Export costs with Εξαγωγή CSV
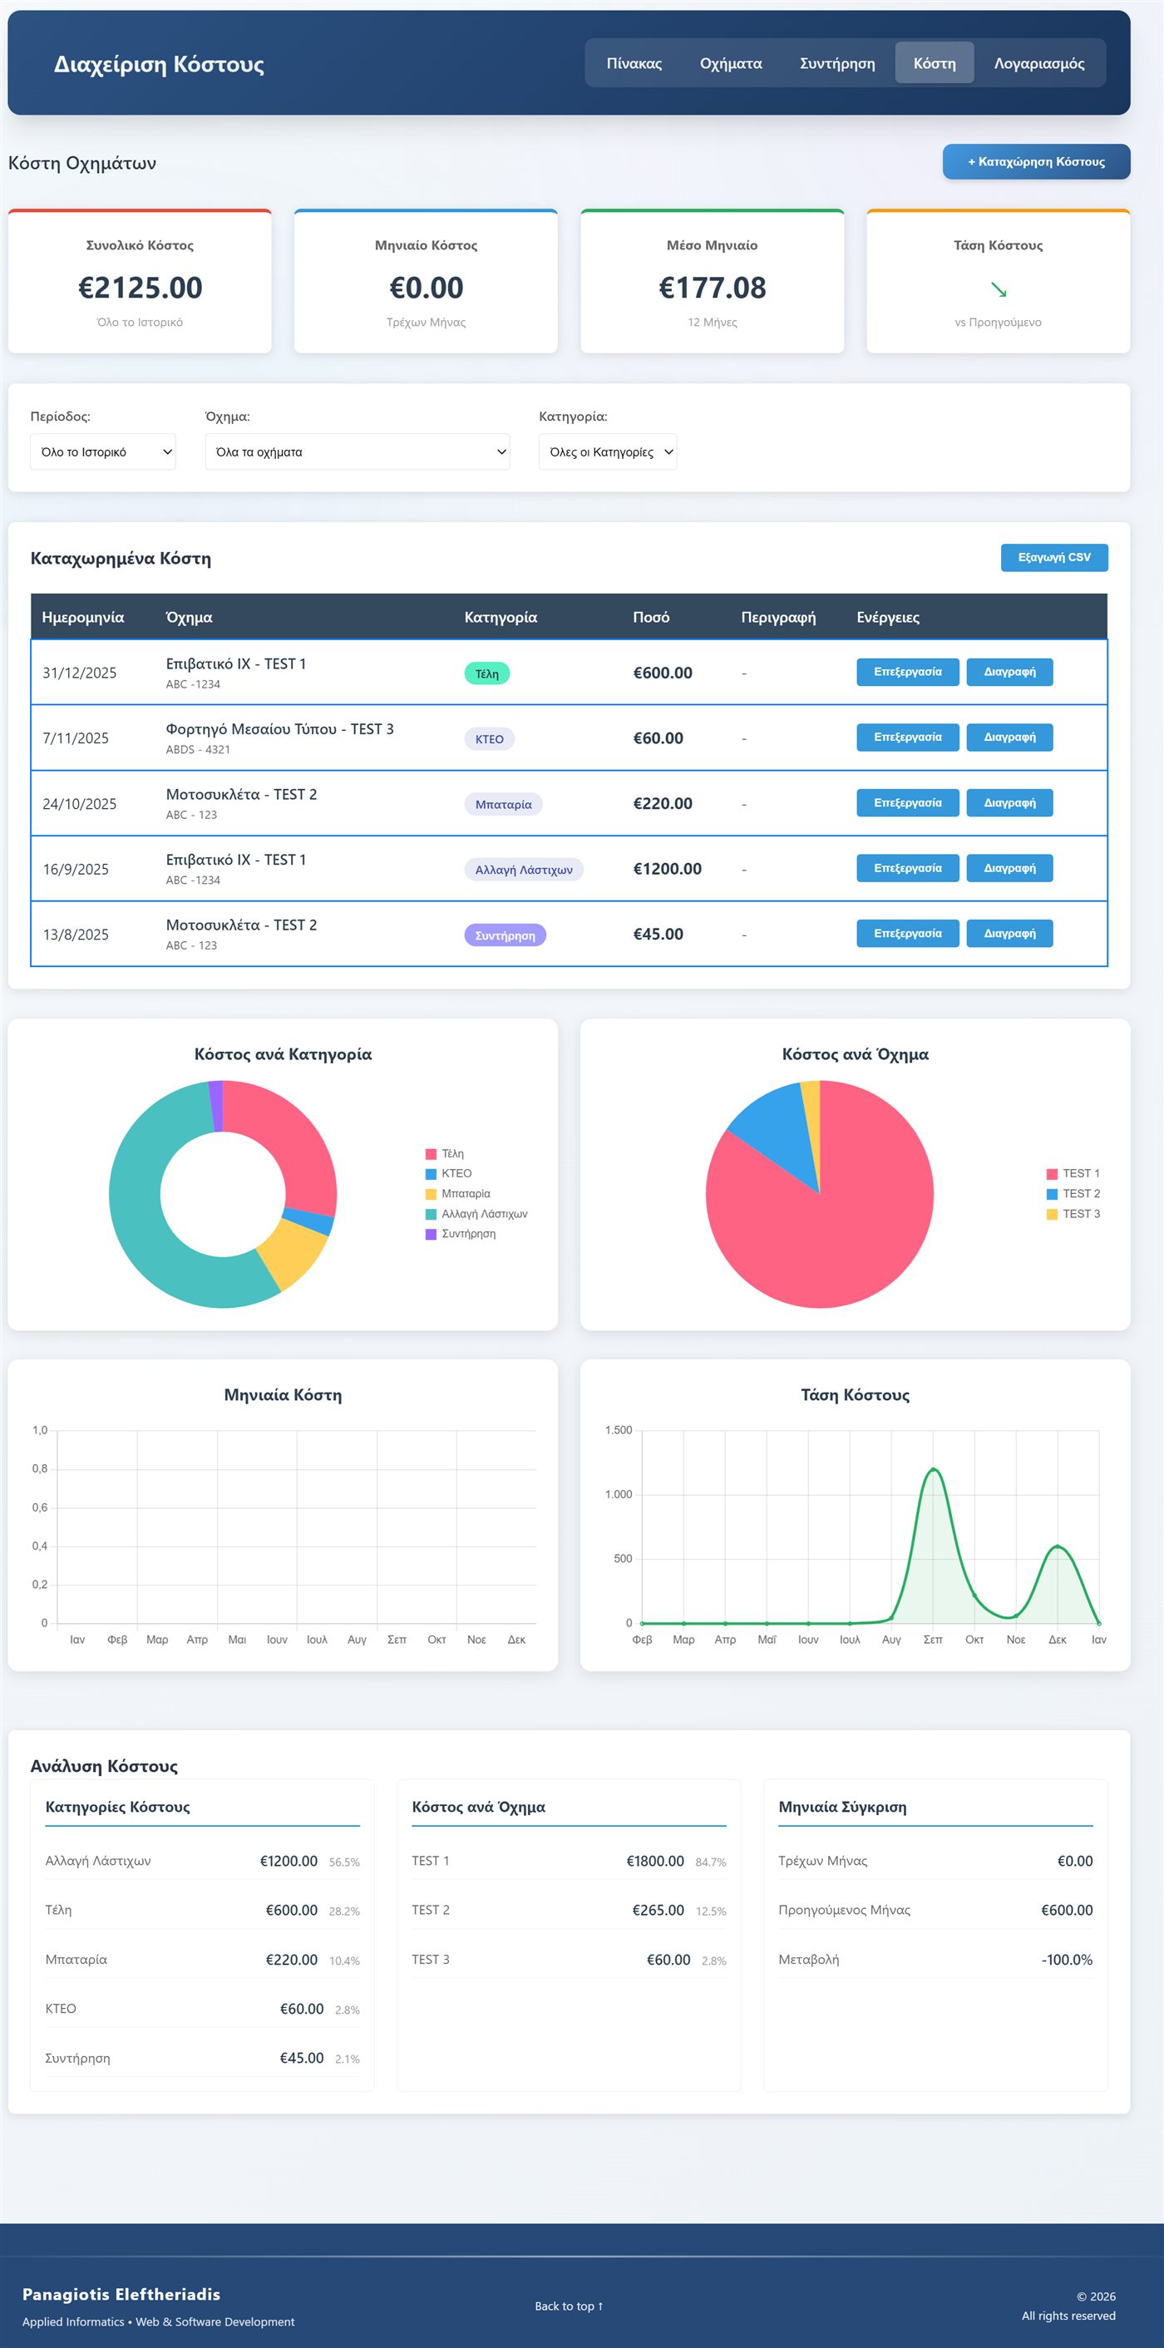 point(1053,558)
